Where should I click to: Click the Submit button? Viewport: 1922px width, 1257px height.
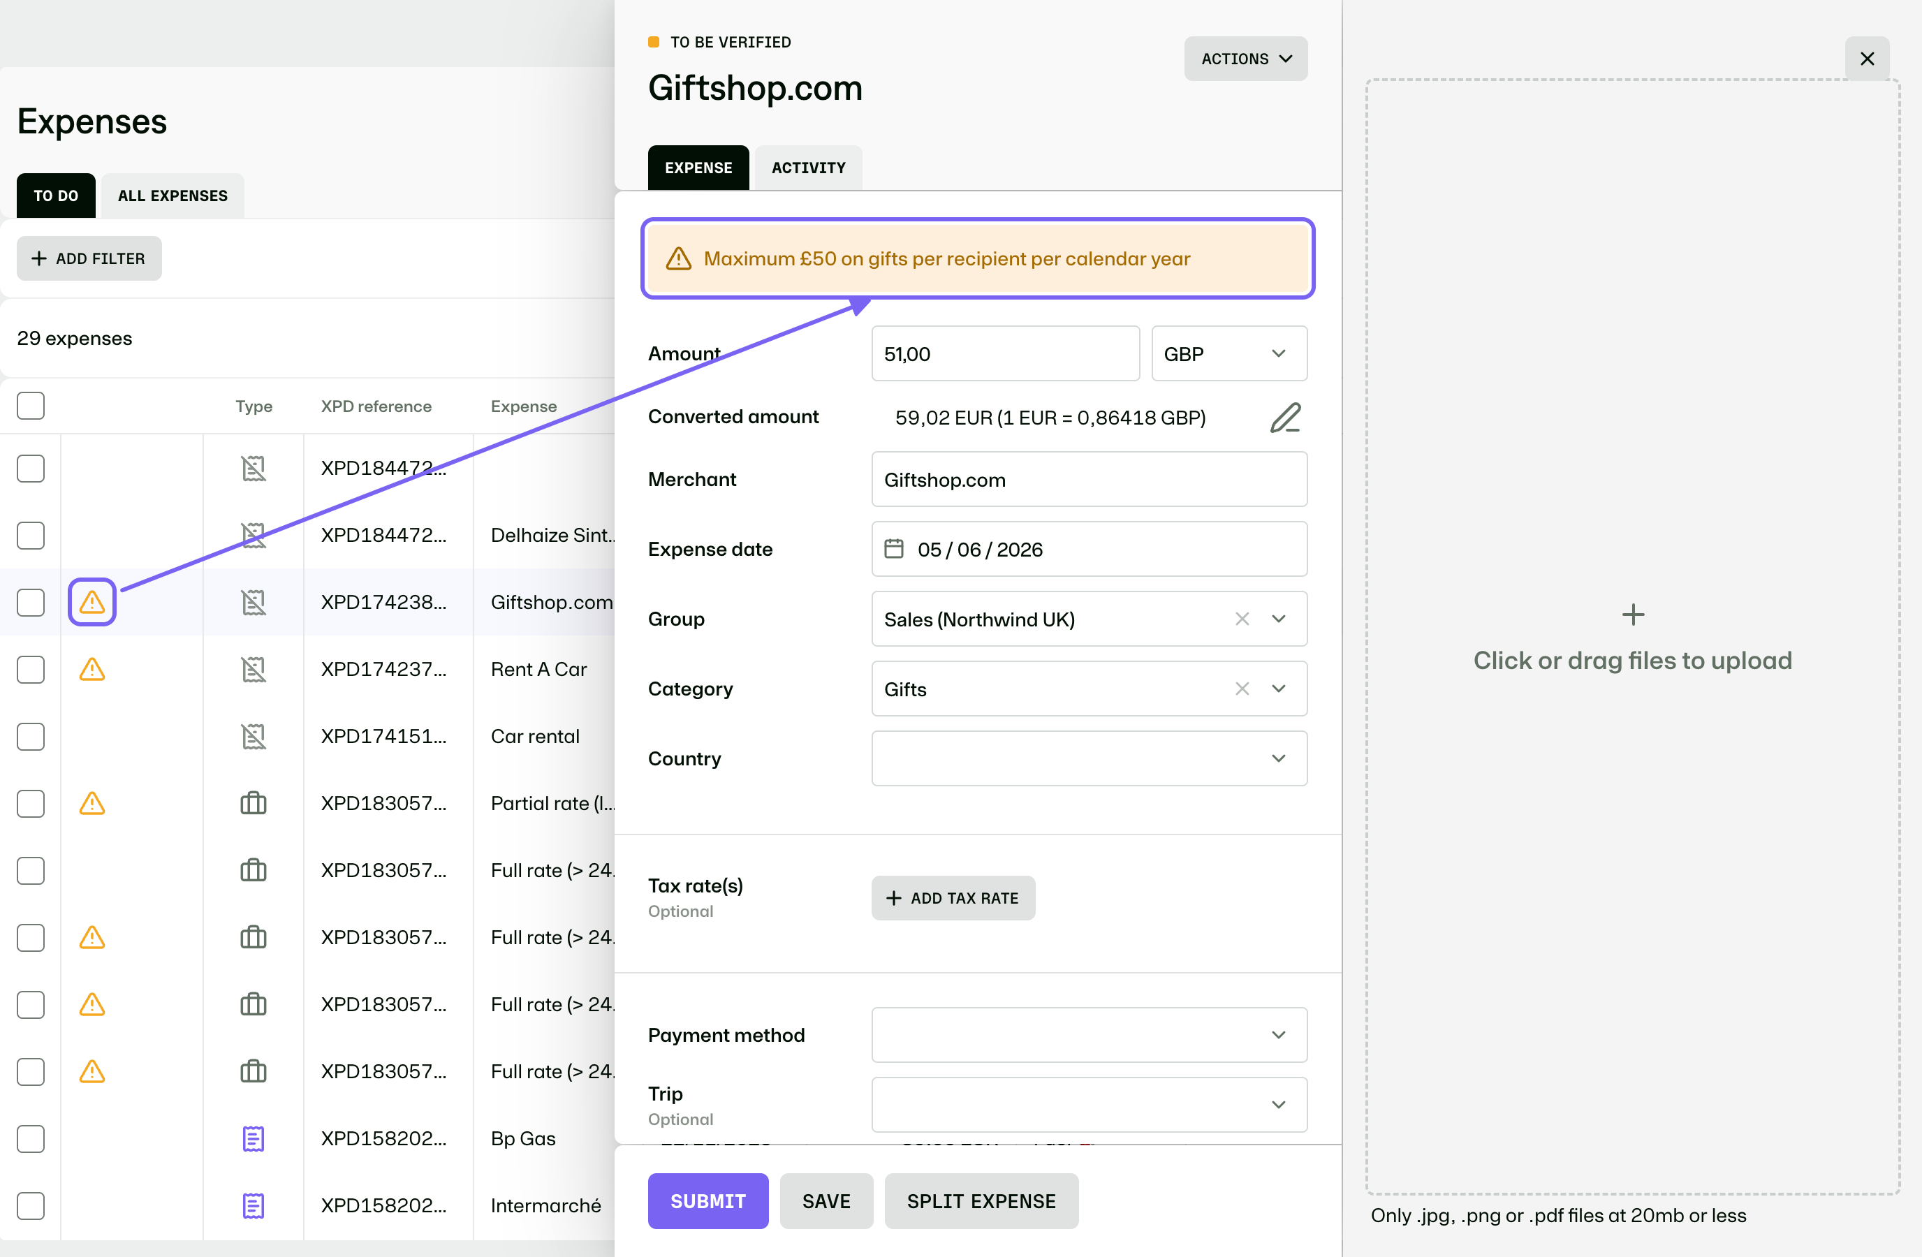click(708, 1201)
